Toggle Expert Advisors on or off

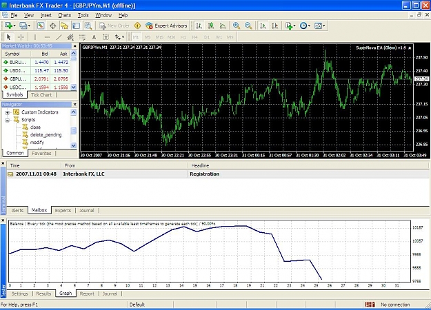coord(166,25)
